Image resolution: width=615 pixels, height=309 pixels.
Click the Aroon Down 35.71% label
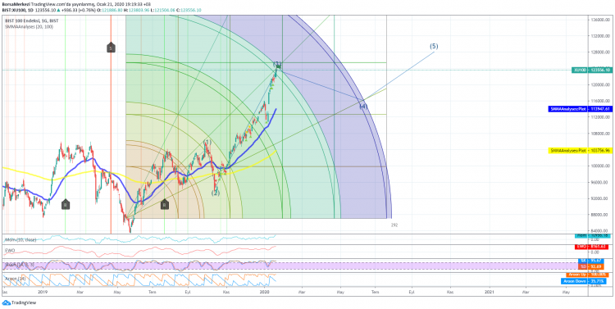[585, 281]
